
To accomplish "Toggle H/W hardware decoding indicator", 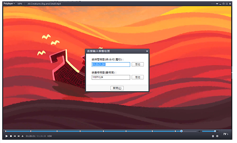I will click(50, 136).
